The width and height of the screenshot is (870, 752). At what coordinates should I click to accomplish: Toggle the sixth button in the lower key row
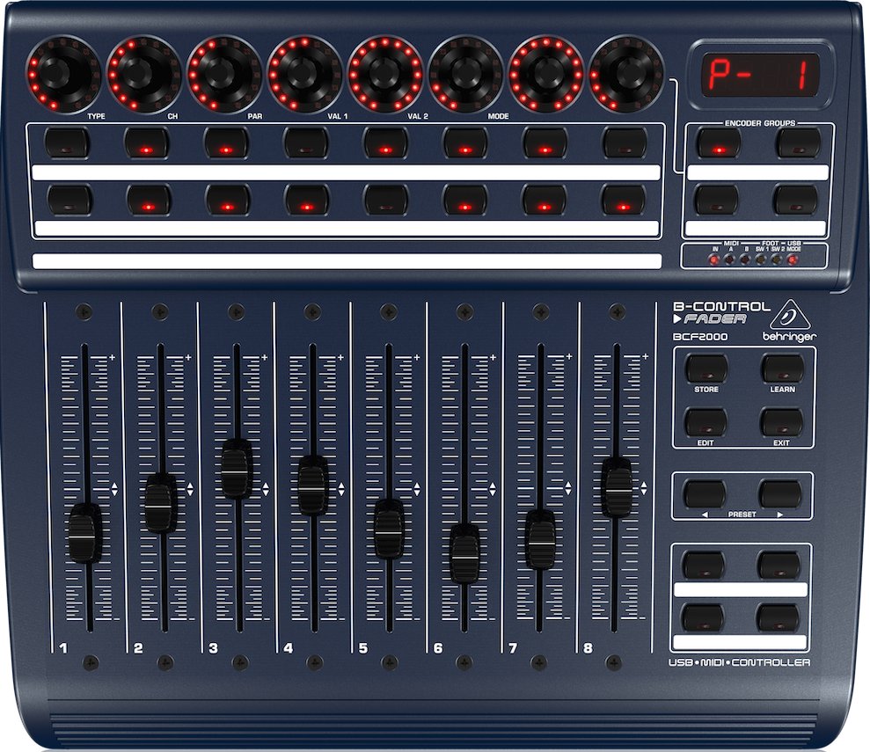(x=465, y=200)
